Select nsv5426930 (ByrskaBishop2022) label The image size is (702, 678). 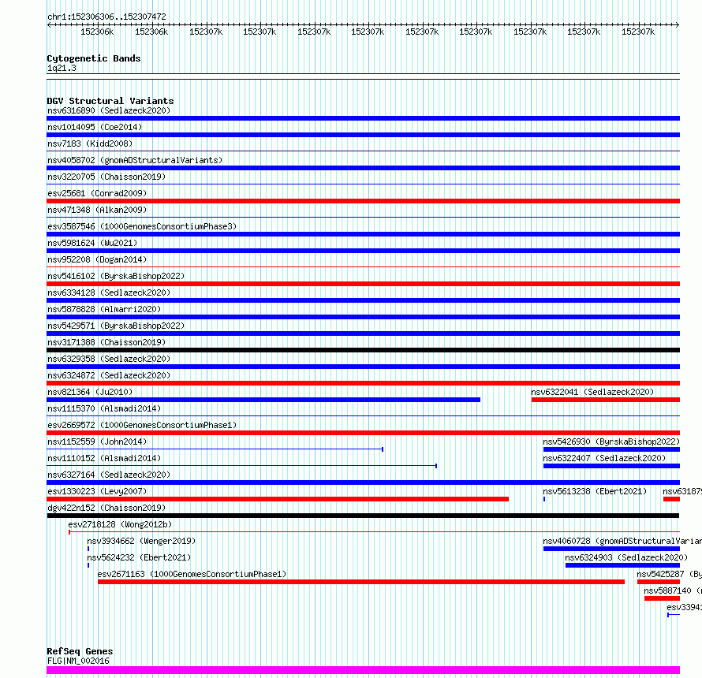pos(611,441)
